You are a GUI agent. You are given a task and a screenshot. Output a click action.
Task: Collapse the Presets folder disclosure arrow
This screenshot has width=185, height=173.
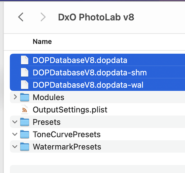tap(15, 122)
